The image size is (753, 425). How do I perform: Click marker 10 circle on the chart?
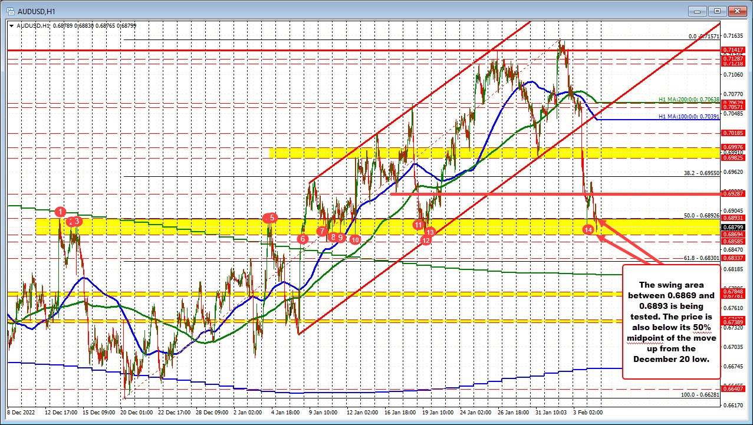pos(354,240)
